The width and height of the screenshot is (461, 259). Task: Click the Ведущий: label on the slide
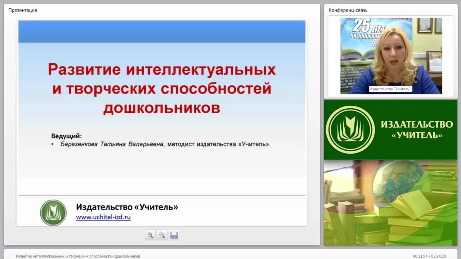67,136
